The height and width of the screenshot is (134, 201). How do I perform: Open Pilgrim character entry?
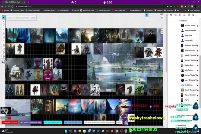(x=189, y=100)
